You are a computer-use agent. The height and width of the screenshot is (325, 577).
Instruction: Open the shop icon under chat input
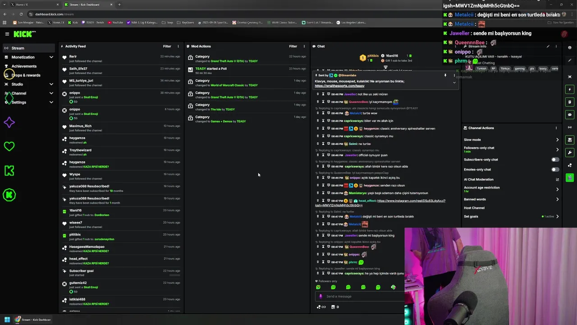pos(333,307)
